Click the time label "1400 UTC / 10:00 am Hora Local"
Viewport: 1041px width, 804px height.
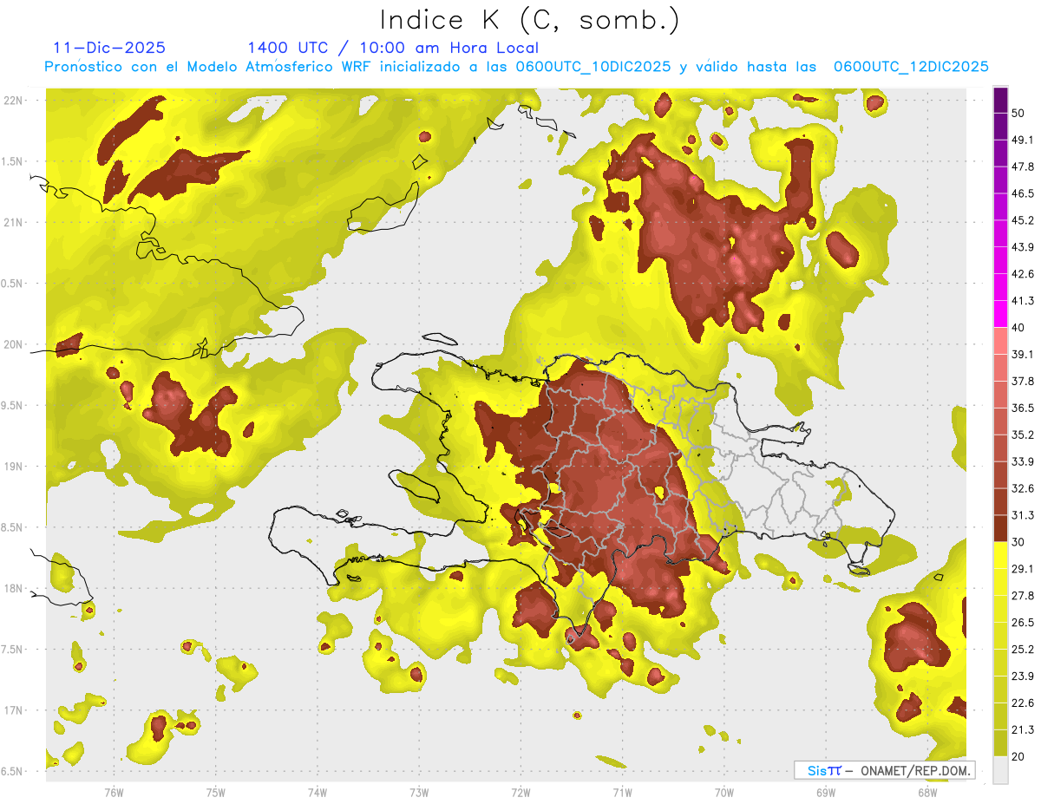393,48
